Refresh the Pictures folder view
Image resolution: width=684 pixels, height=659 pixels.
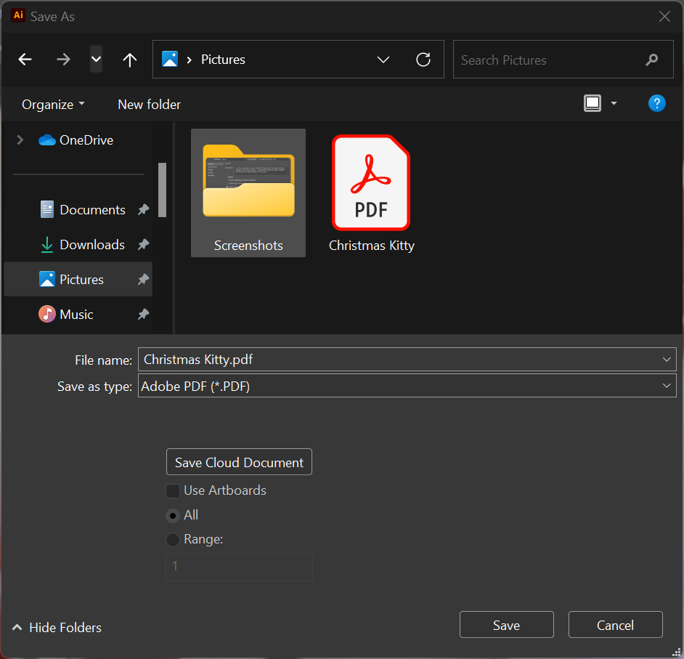(x=423, y=60)
